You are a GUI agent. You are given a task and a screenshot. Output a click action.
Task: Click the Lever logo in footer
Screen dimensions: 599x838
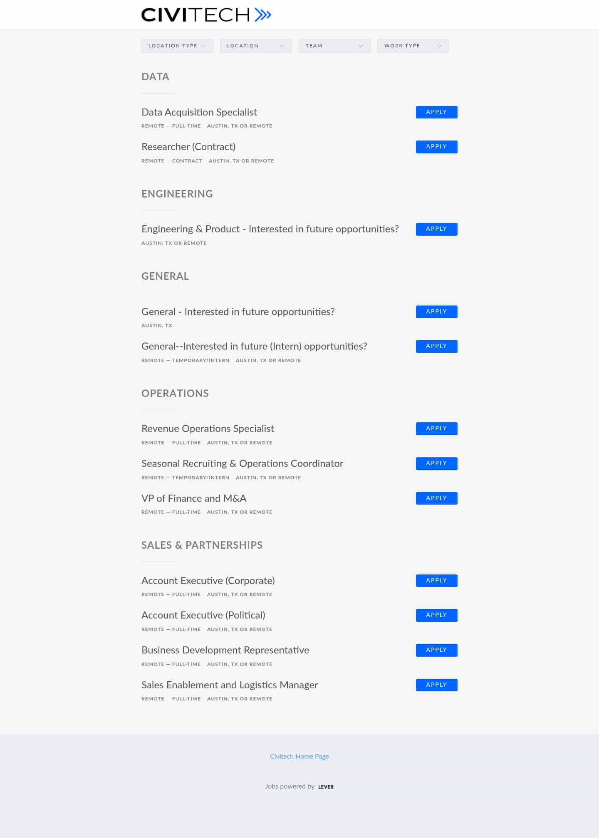pyautogui.click(x=326, y=787)
